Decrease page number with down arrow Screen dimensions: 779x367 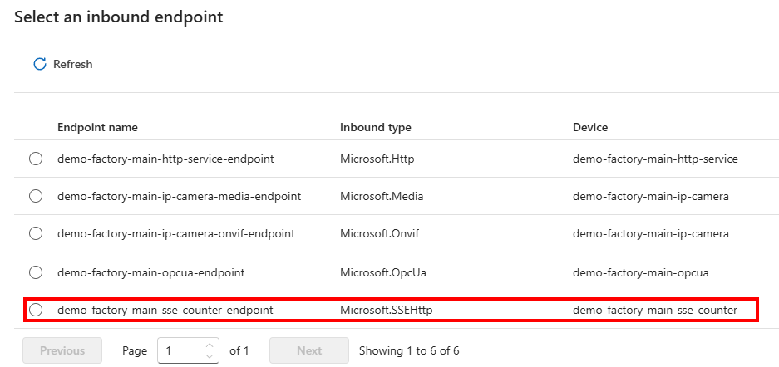[x=210, y=356]
